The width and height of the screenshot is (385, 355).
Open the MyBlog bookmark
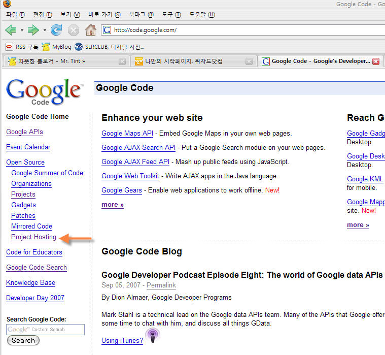tap(56, 47)
